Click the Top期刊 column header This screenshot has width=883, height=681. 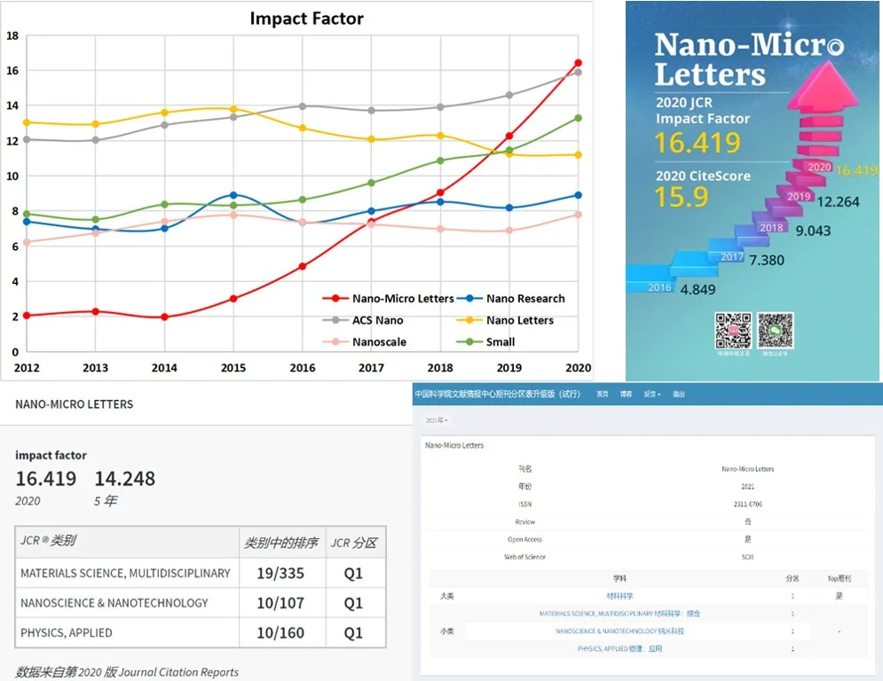840,578
